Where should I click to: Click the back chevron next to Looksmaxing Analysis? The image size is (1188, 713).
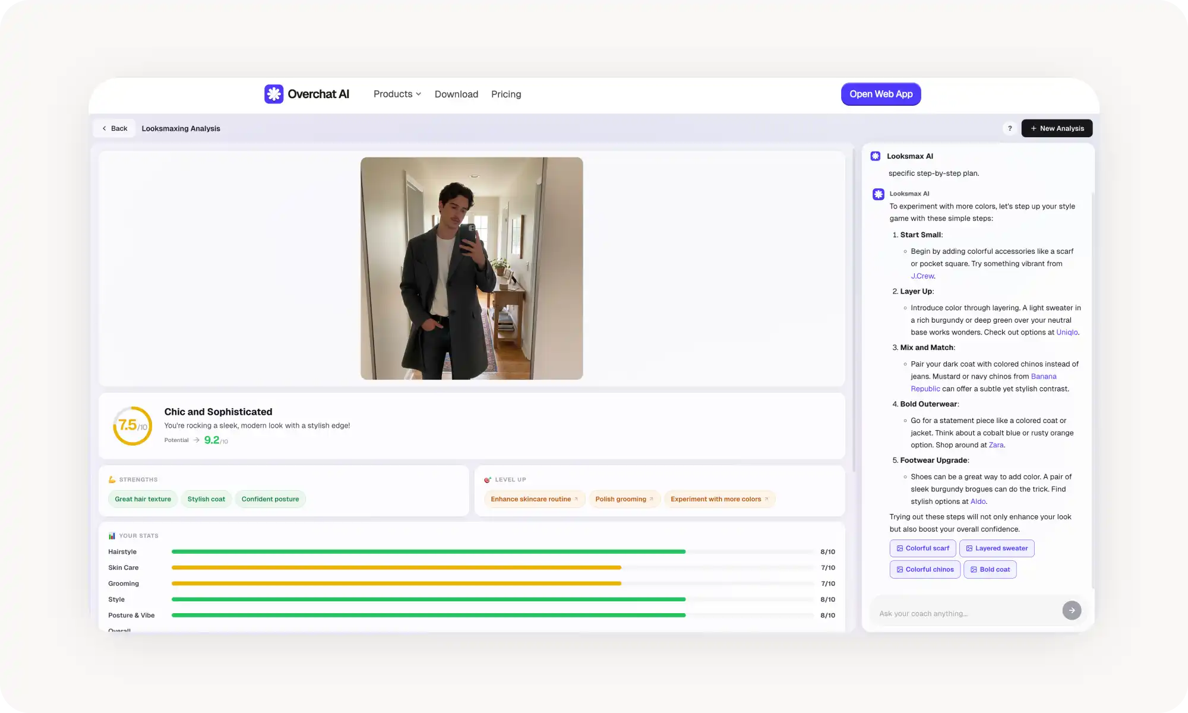104,128
